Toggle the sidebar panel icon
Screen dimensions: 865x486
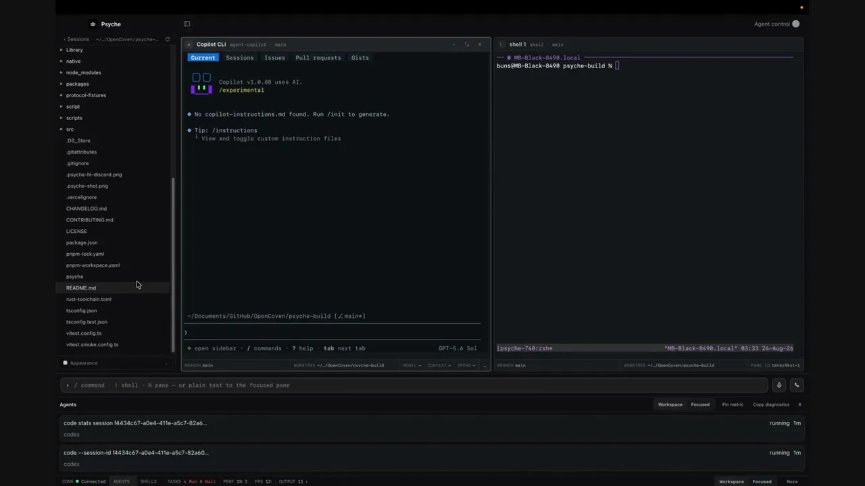[187, 24]
